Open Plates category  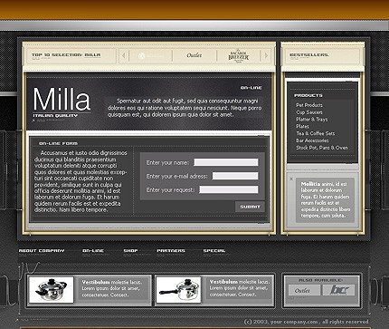click(x=302, y=126)
